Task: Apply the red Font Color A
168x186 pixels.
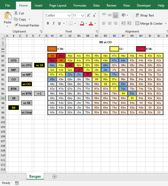Action: (x=91, y=23)
